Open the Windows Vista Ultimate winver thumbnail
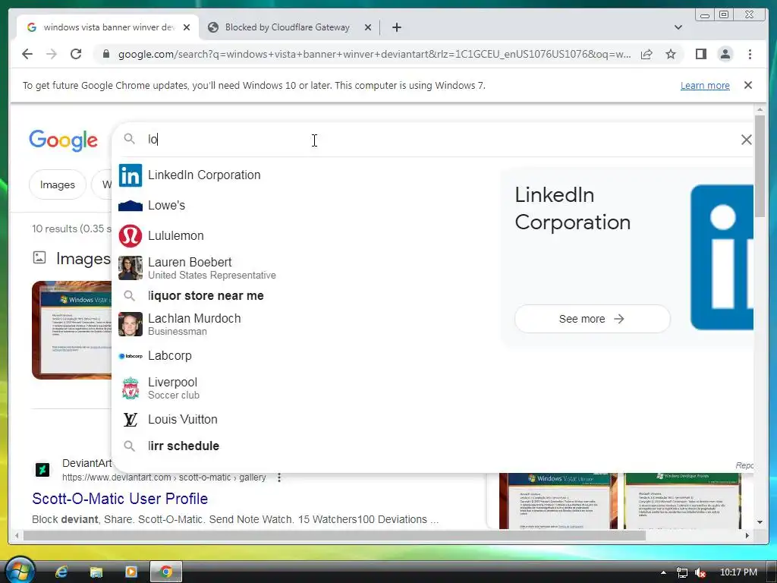 point(558,501)
